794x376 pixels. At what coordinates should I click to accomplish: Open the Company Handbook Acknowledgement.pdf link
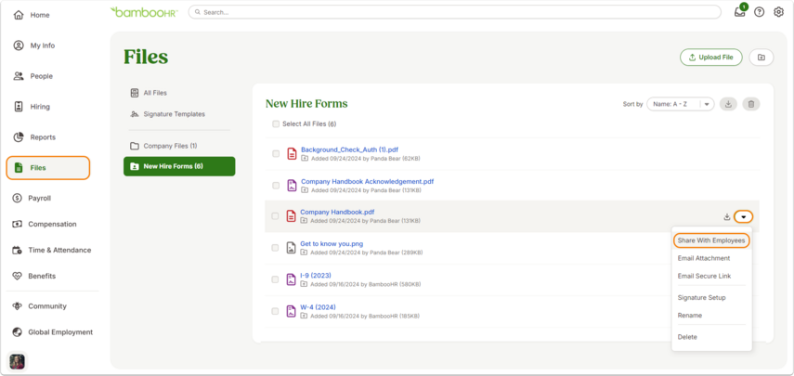coord(367,181)
